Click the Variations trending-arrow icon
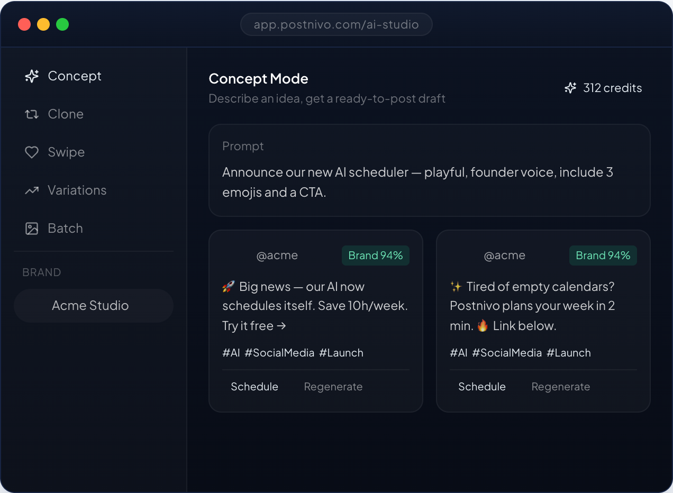 click(32, 190)
